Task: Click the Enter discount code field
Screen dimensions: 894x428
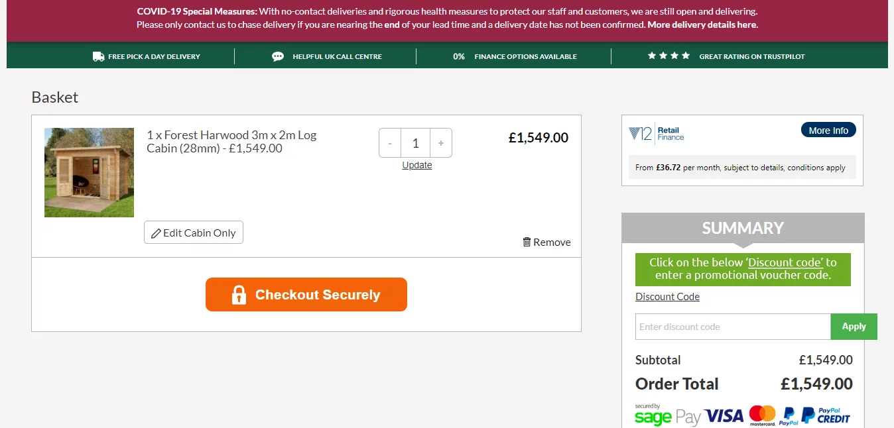Action: click(733, 327)
